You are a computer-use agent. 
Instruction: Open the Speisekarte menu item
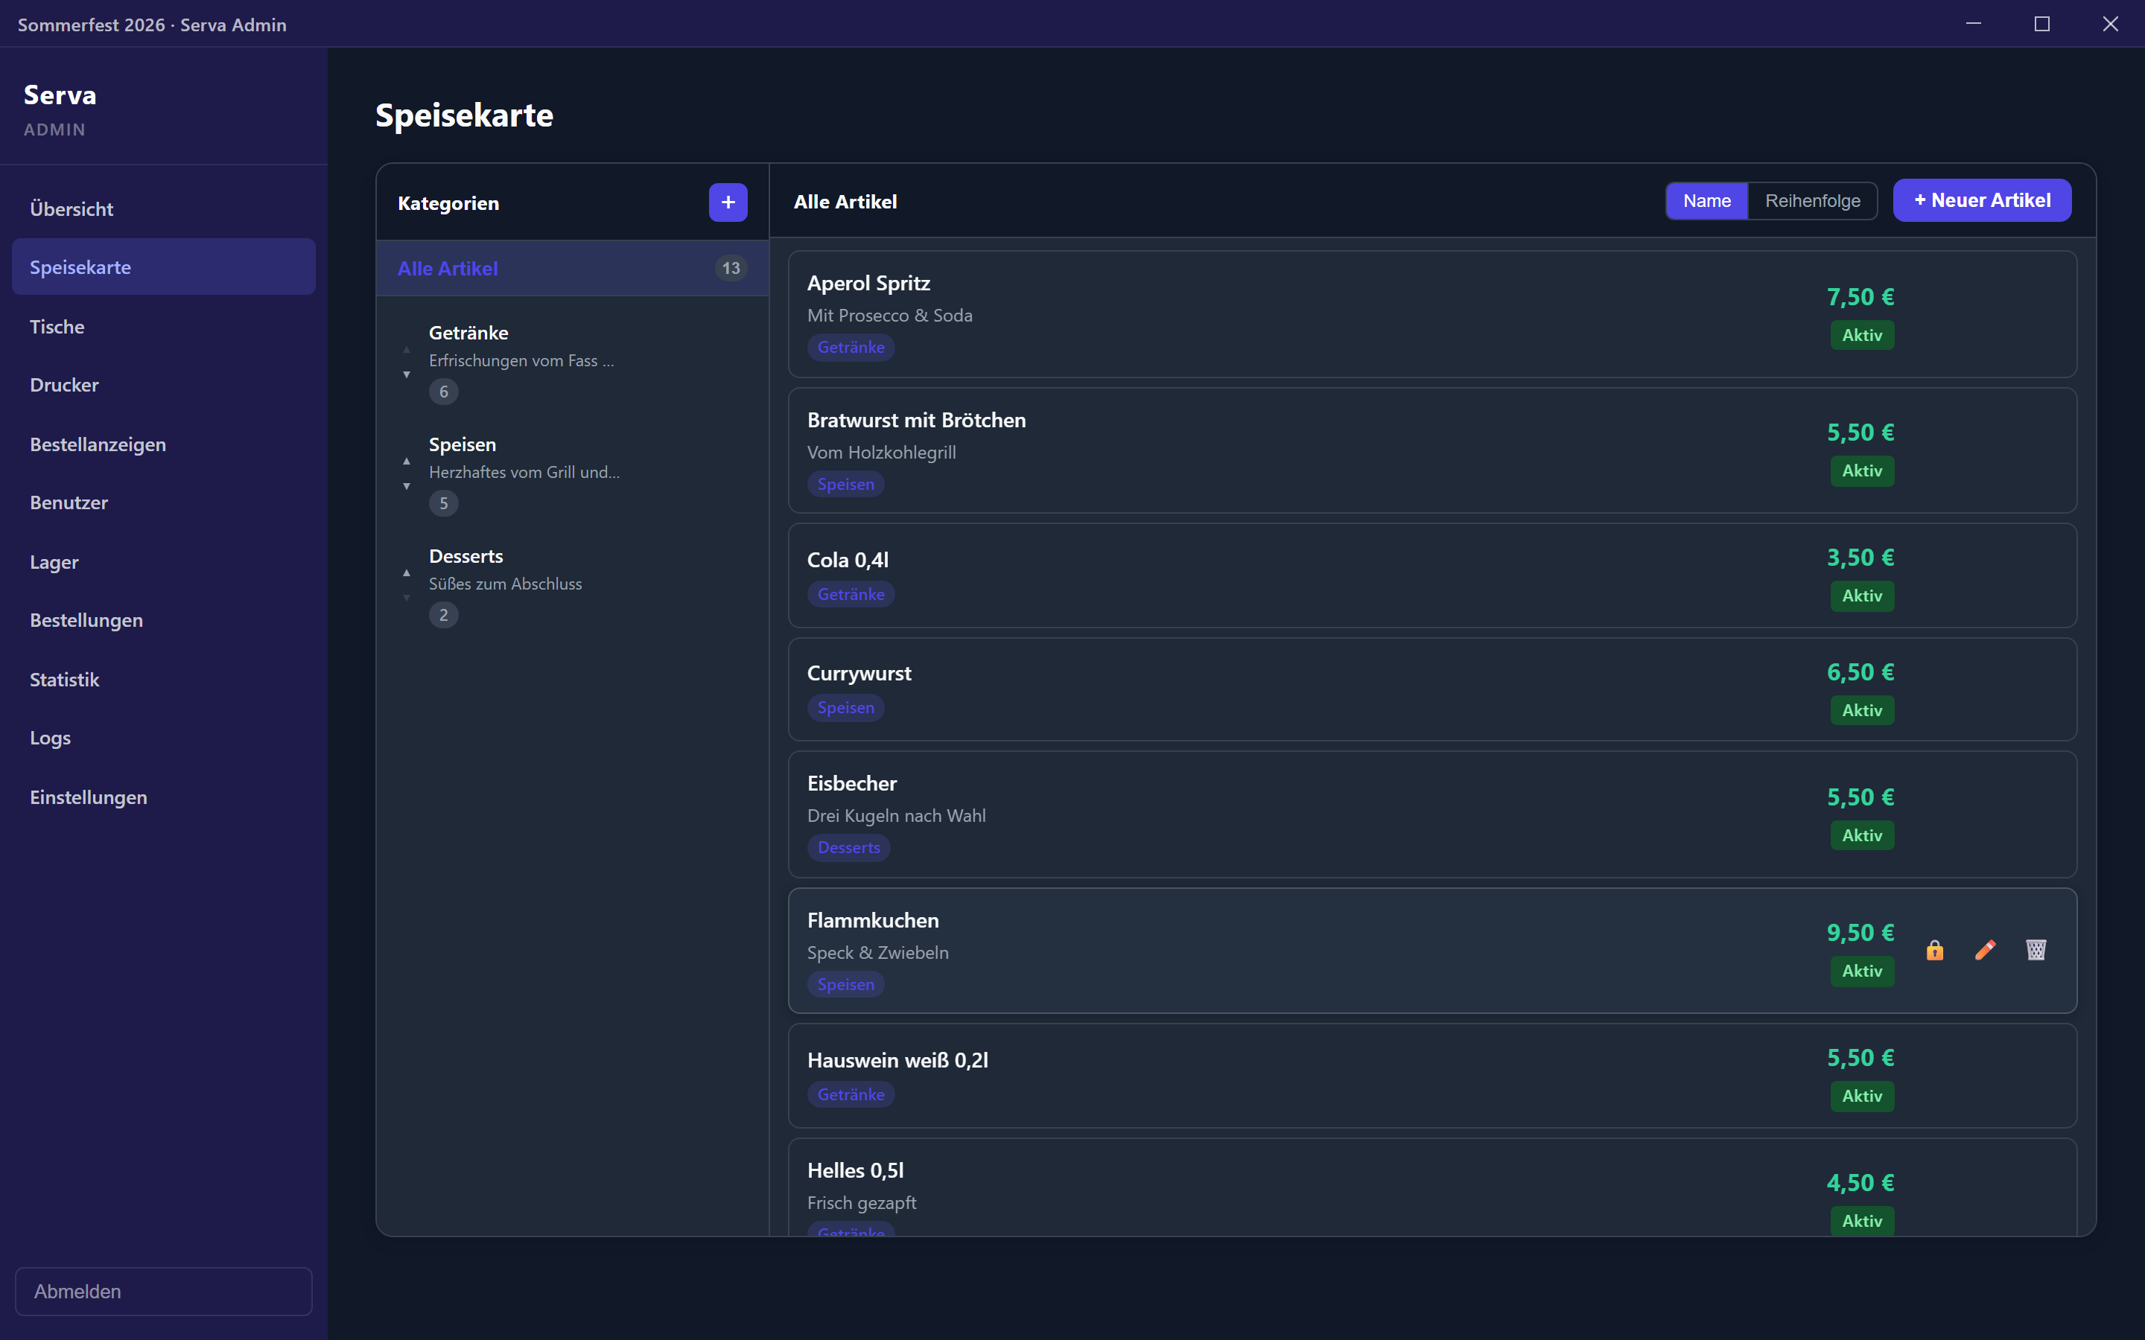tap(163, 267)
